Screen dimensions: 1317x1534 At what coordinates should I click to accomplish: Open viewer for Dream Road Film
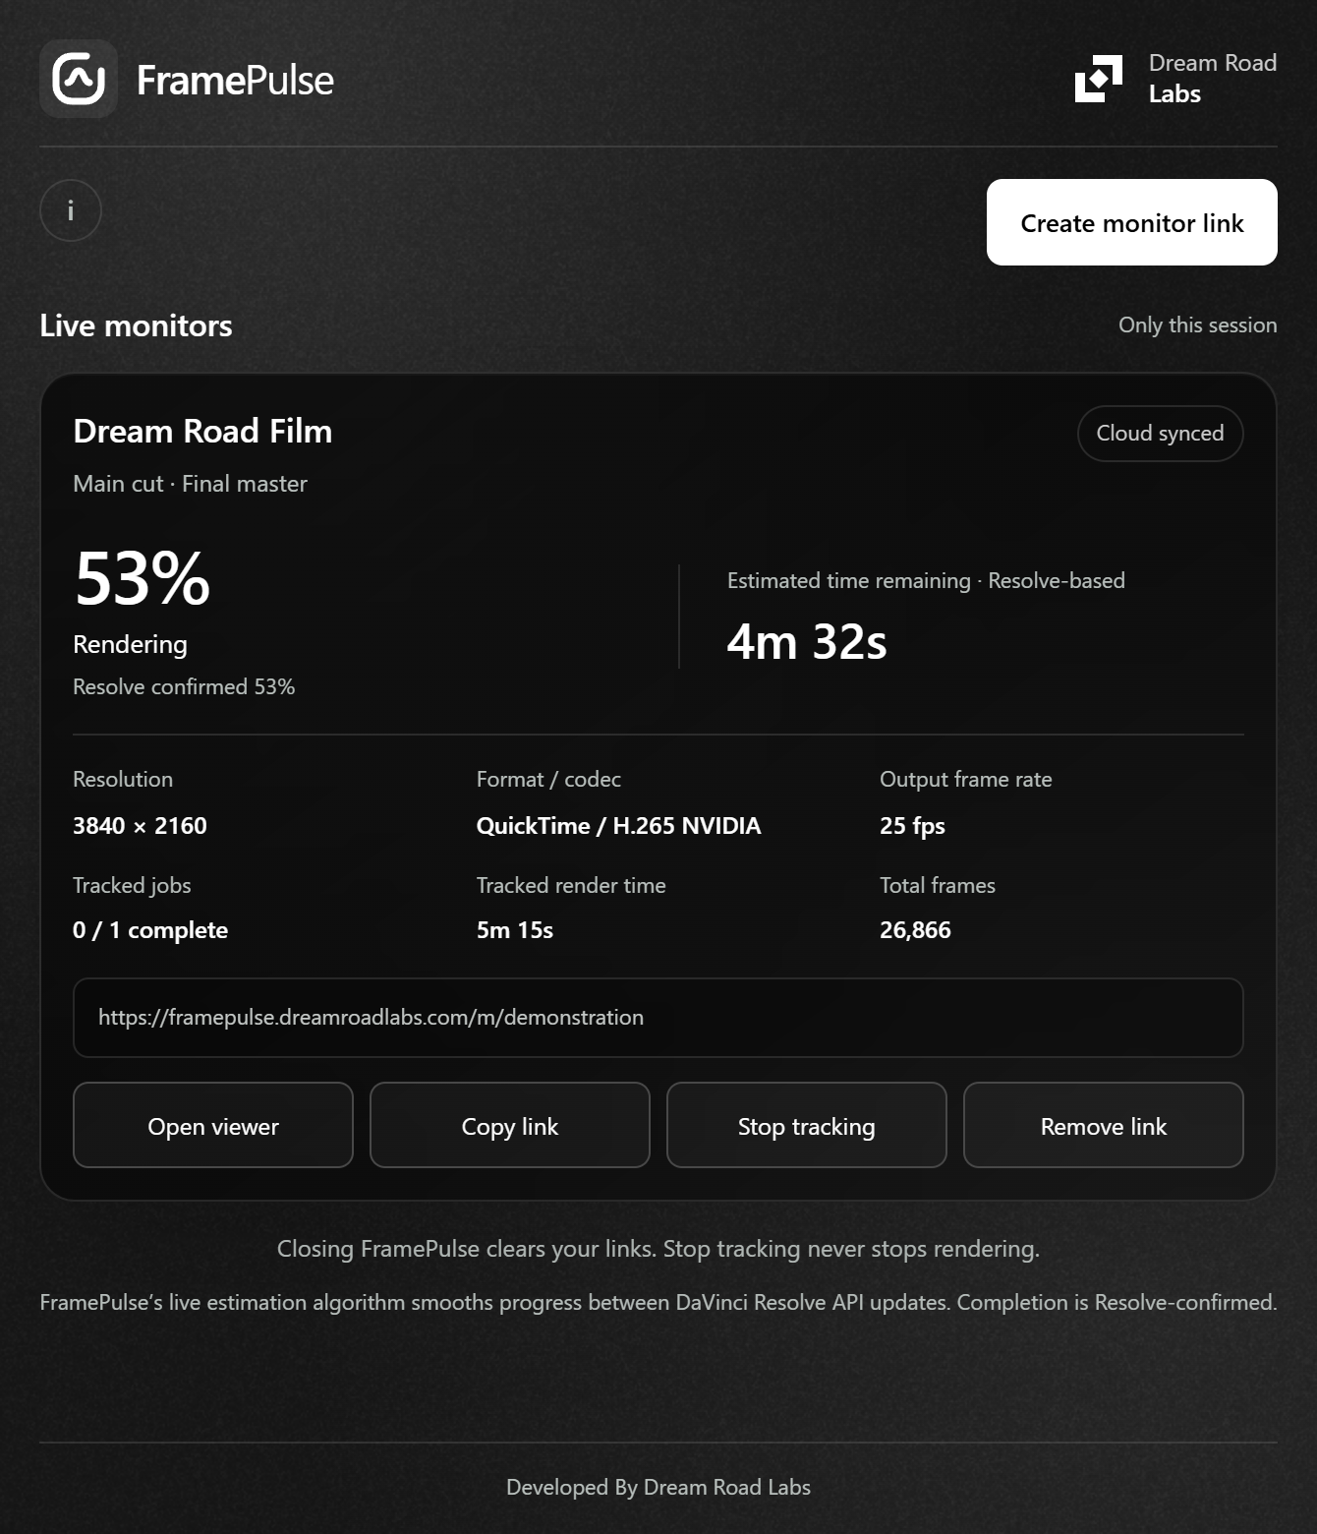213,1125
